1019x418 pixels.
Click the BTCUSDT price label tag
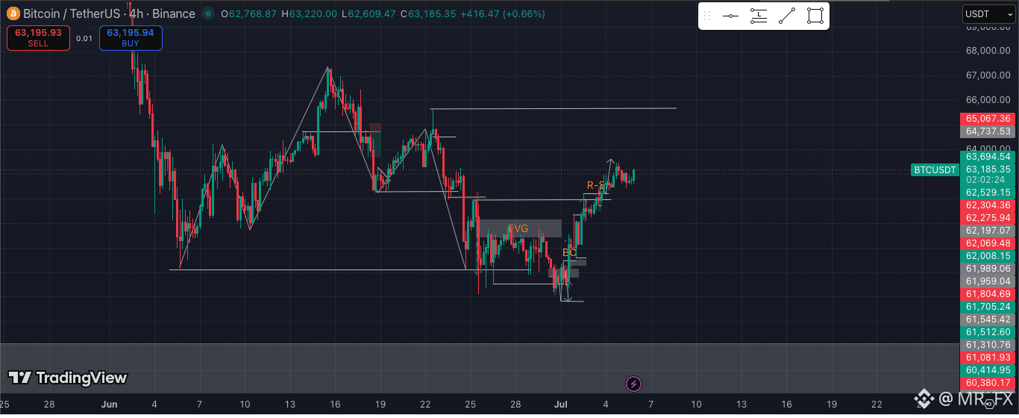[x=935, y=170]
